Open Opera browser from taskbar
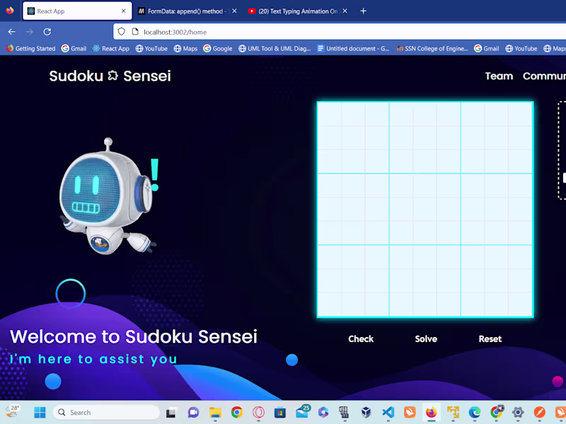Viewport: 566px width, 424px height. click(258, 412)
